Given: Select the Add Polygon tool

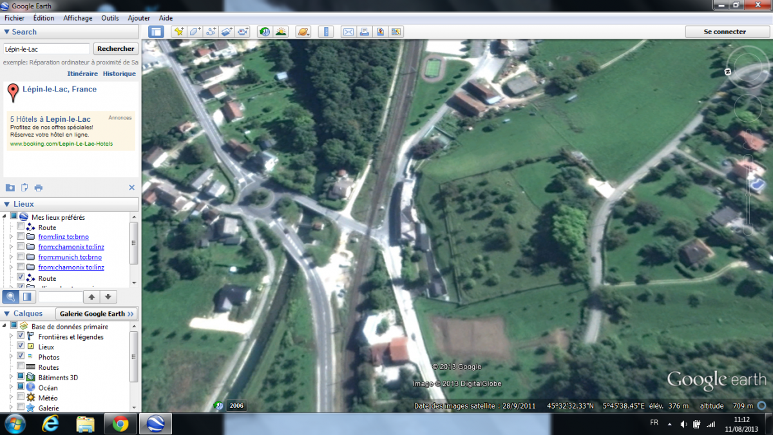Looking at the screenshot, I should [x=195, y=32].
